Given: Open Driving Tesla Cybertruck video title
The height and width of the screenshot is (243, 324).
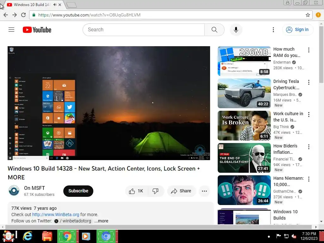Looking at the screenshot, I should [x=286, y=84].
